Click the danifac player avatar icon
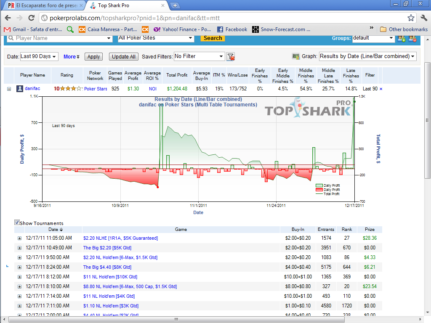Image resolution: width=431 pixels, height=323 pixels. (x=19, y=89)
